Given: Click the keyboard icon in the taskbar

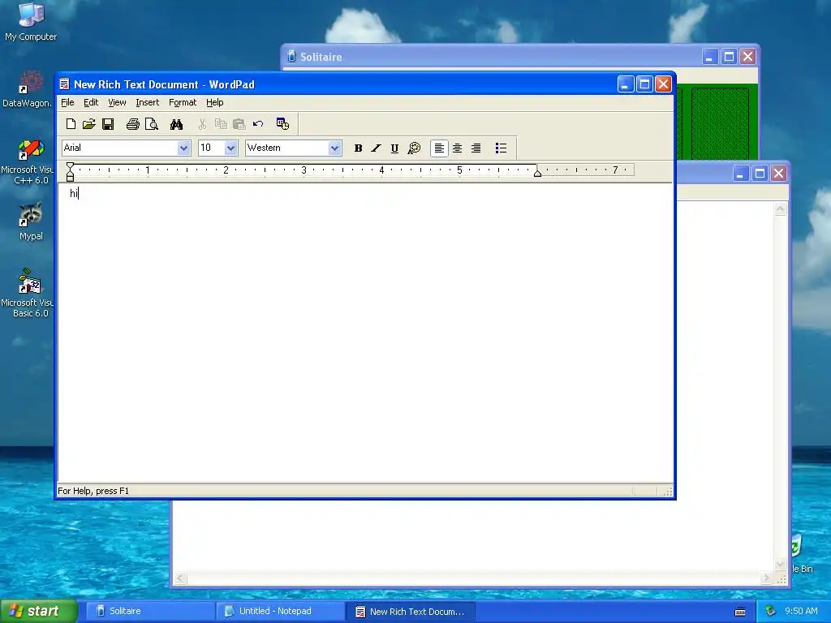Looking at the screenshot, I should tap(740, 612).
